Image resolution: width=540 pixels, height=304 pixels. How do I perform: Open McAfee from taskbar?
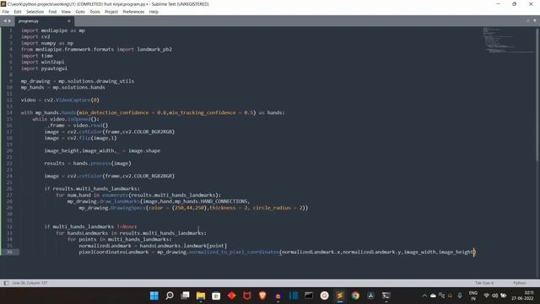[247, 296]
